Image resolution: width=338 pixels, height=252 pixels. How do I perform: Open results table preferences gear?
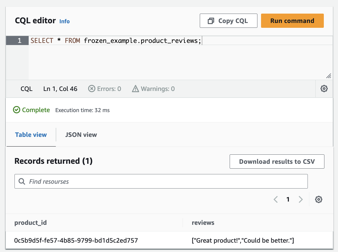click(319, 199)
